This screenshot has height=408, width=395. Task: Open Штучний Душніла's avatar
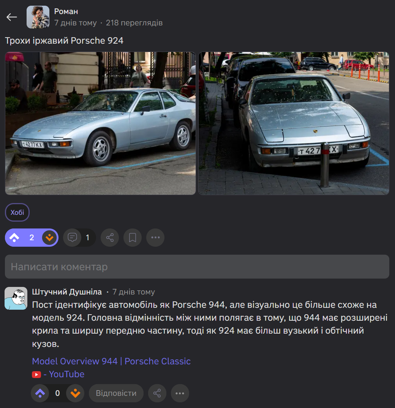click(16, 298)
